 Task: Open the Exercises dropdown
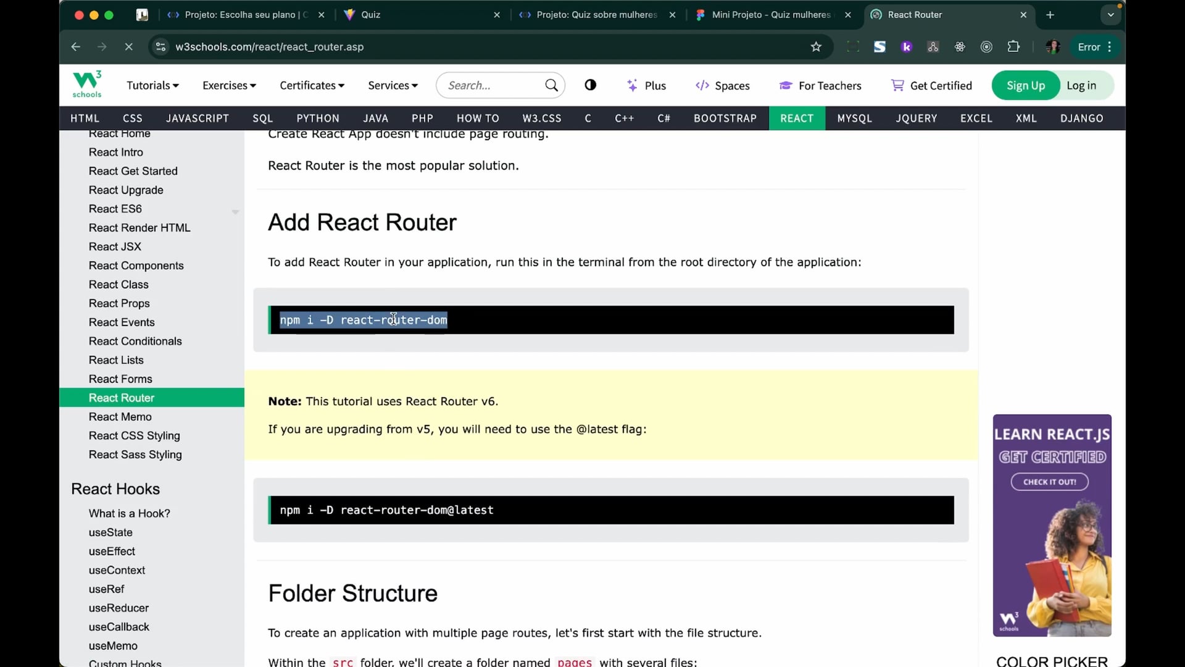pyautogui.click(x=229, y=85)
